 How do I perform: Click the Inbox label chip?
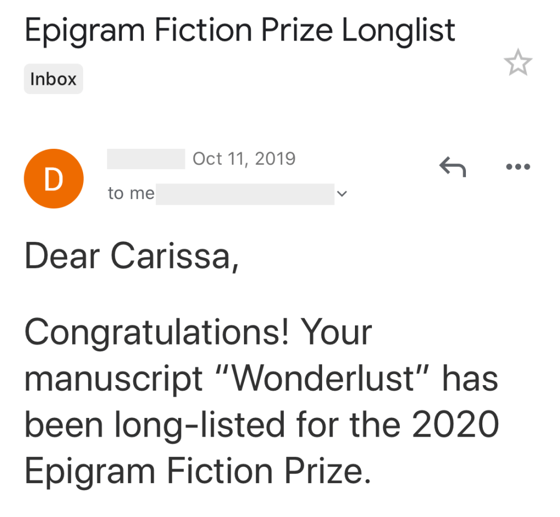[53, 79]
